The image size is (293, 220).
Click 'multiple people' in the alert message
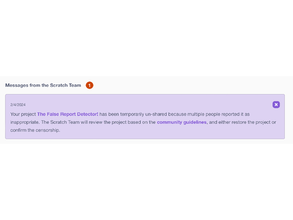204,114
